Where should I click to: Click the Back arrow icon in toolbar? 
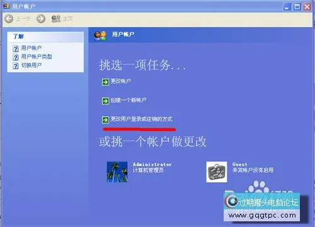pos(9,19)
